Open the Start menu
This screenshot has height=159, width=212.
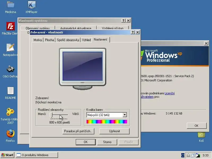7,155
